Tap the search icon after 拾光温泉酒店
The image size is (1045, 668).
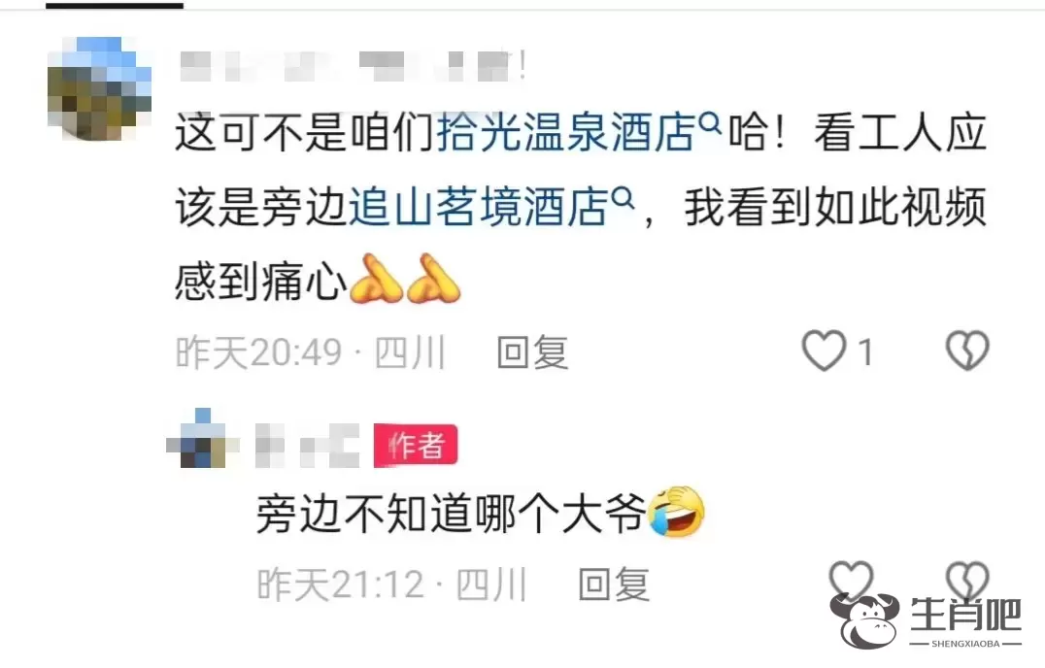pos(711,122)
